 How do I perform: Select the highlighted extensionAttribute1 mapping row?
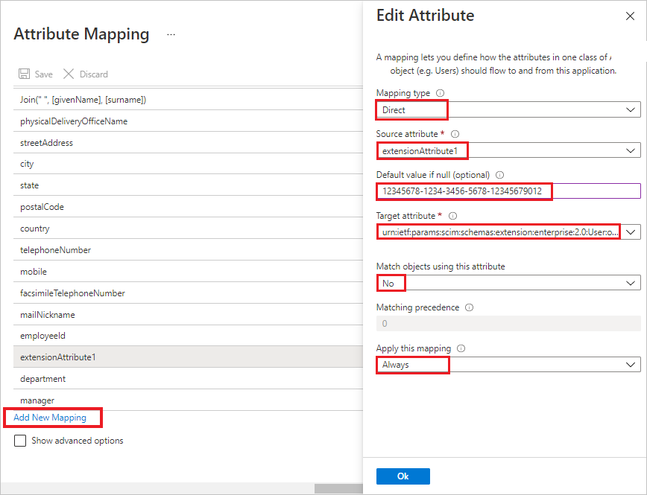(188, 357)
